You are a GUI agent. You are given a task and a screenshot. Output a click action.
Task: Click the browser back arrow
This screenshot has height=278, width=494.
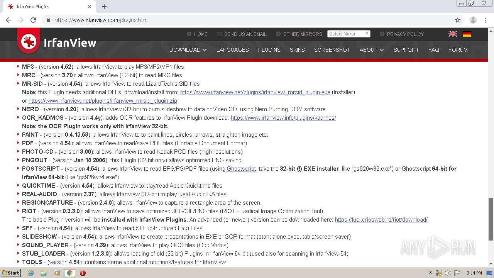click(x=8, y=20)
